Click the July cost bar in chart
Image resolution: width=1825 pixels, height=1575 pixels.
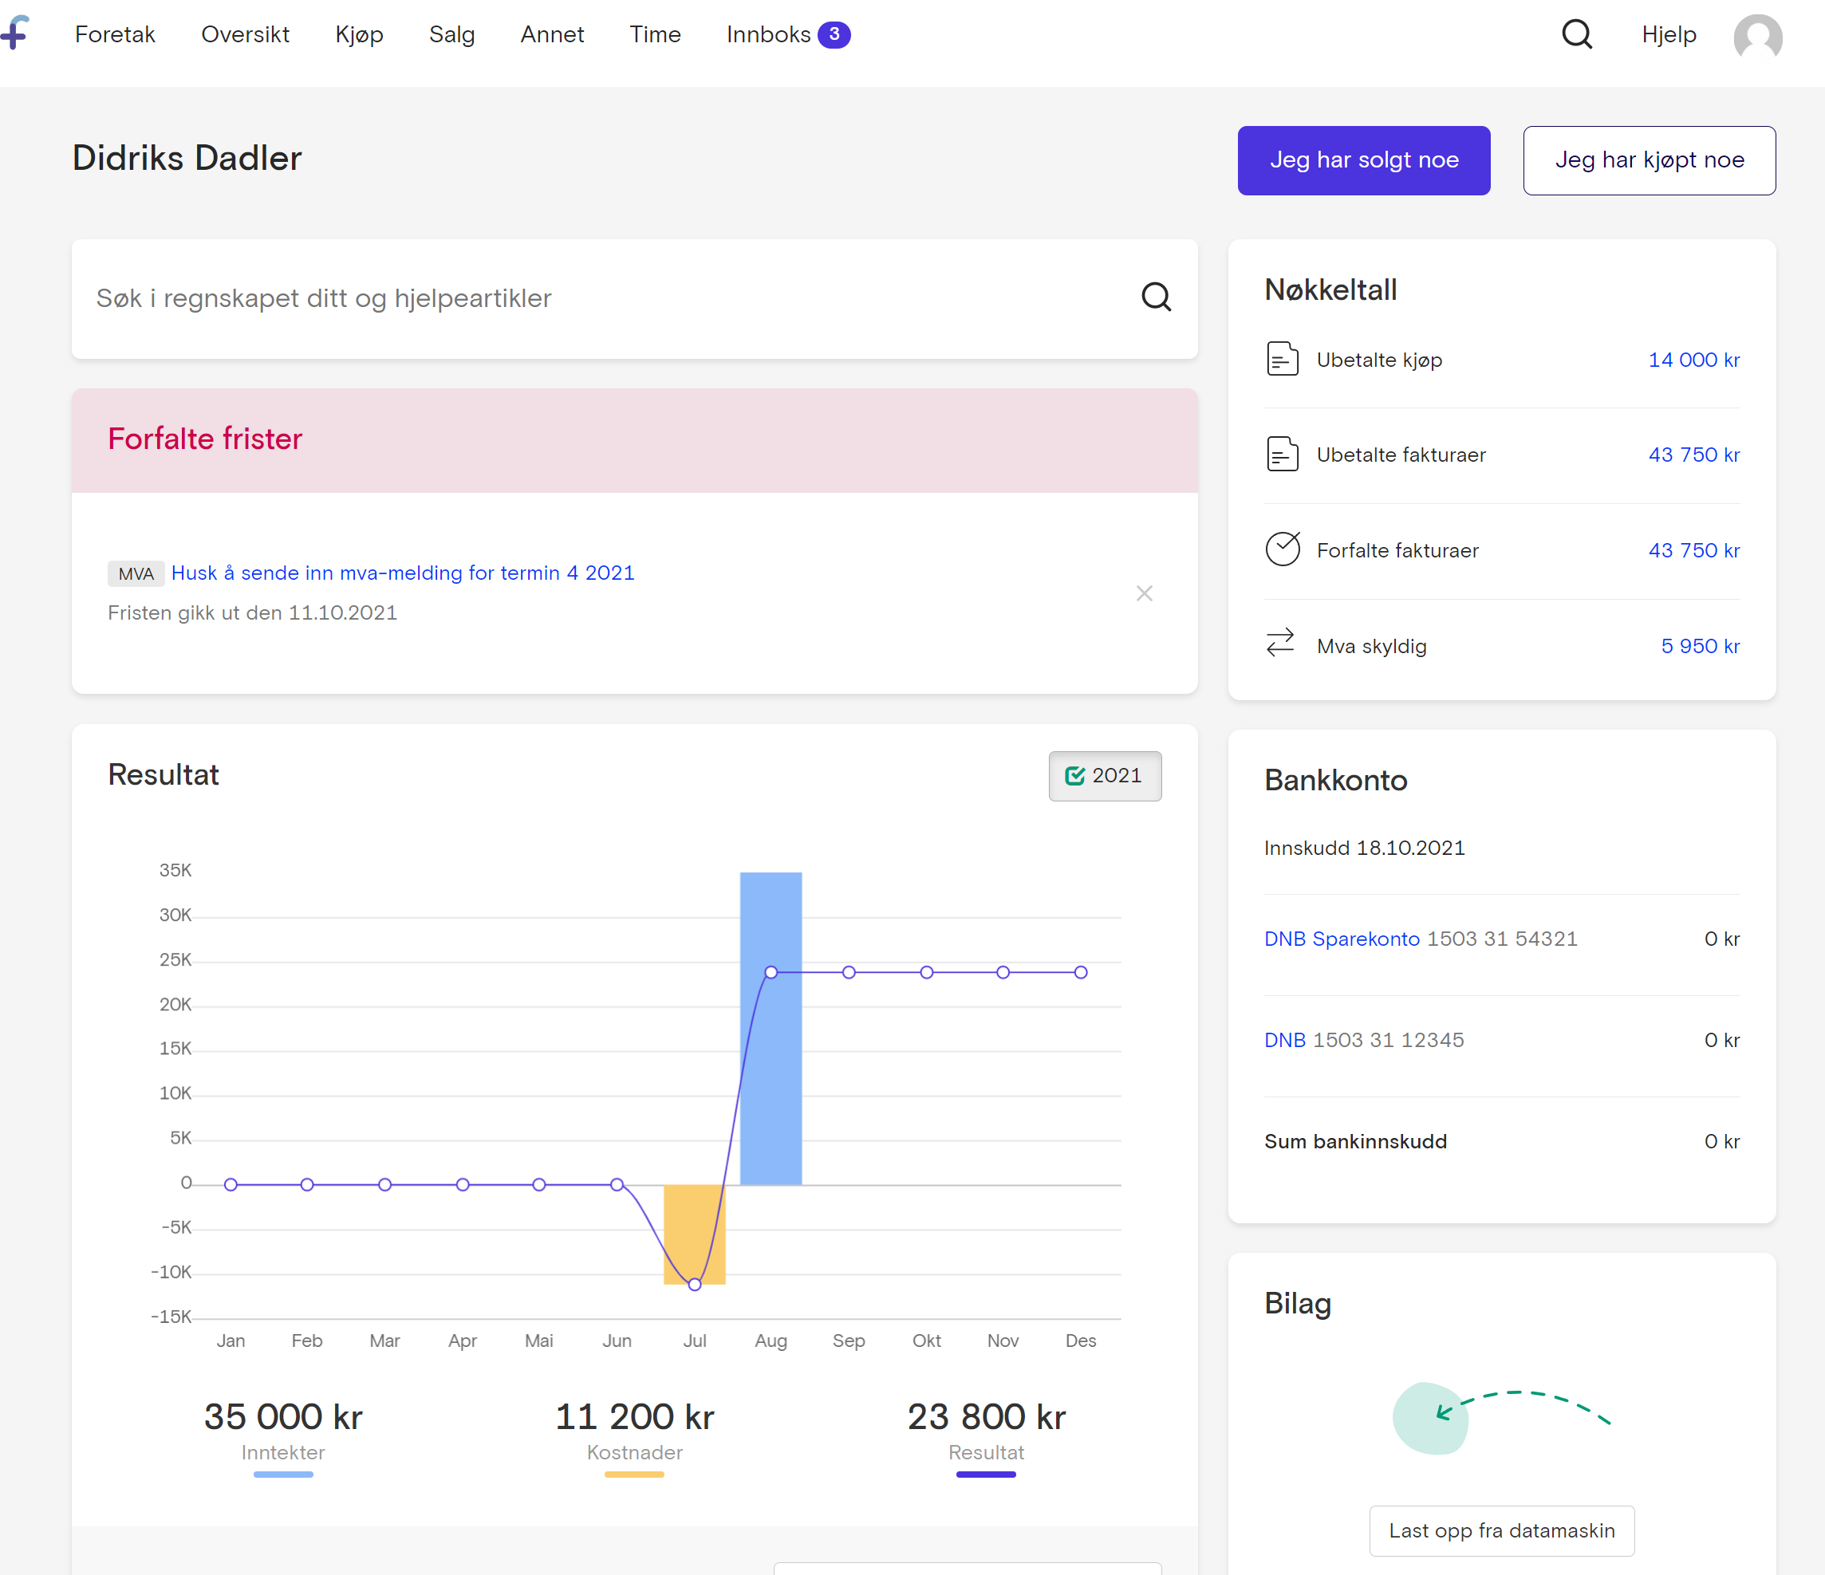694,1234
